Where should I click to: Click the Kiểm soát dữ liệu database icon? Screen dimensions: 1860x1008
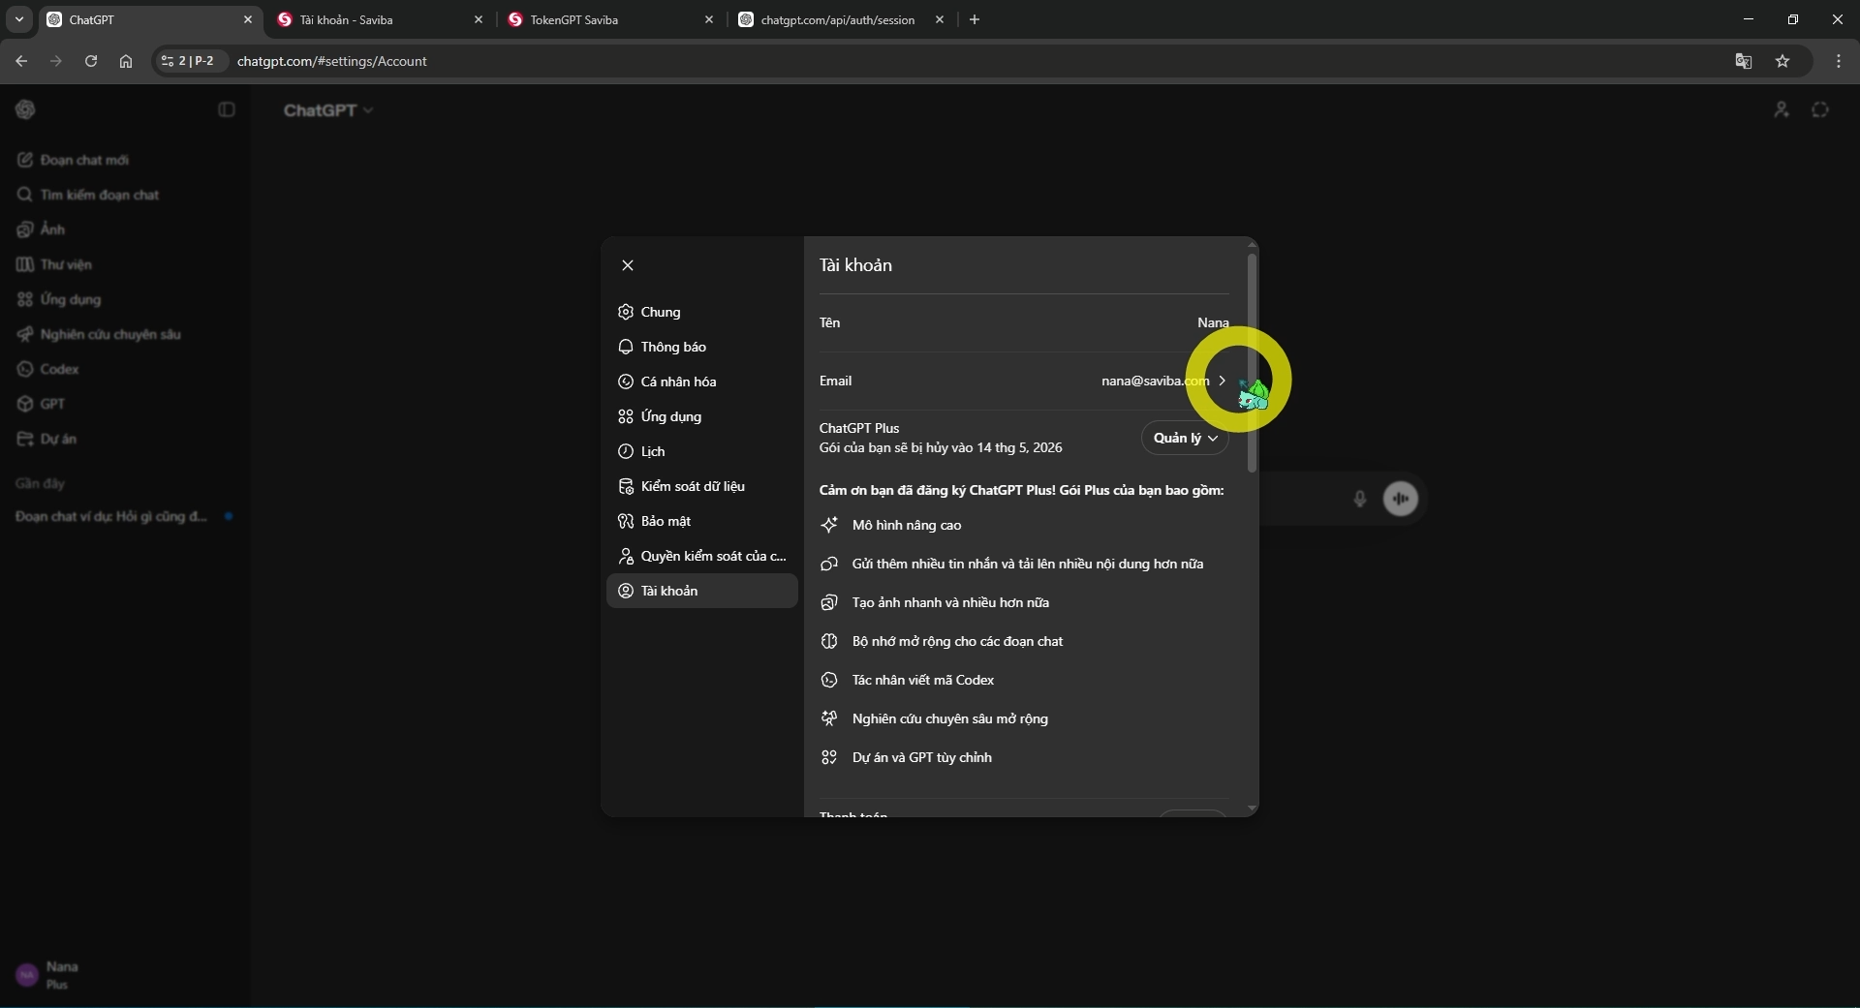point(626,486)
